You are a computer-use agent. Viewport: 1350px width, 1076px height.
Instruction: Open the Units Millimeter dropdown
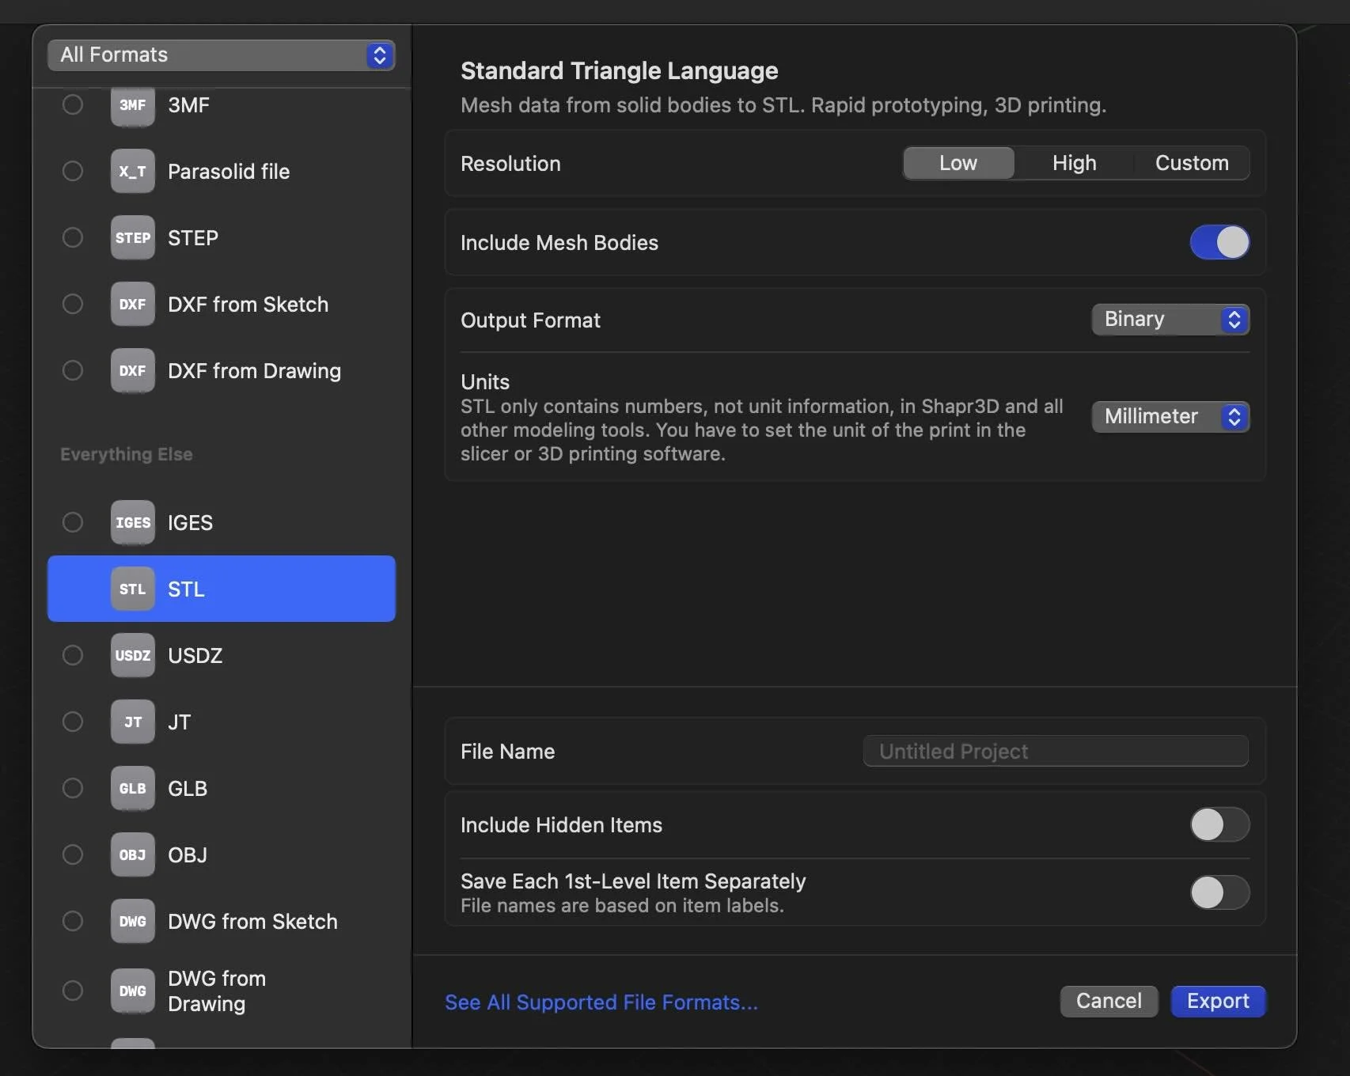1170,417
